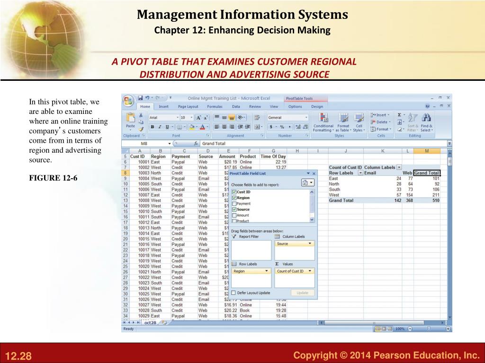Underline text with the U button
This screenshot has width=485, height=363.
point(167,127)
